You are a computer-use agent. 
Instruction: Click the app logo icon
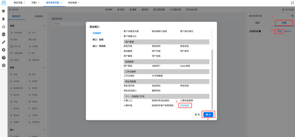(4, 3)
